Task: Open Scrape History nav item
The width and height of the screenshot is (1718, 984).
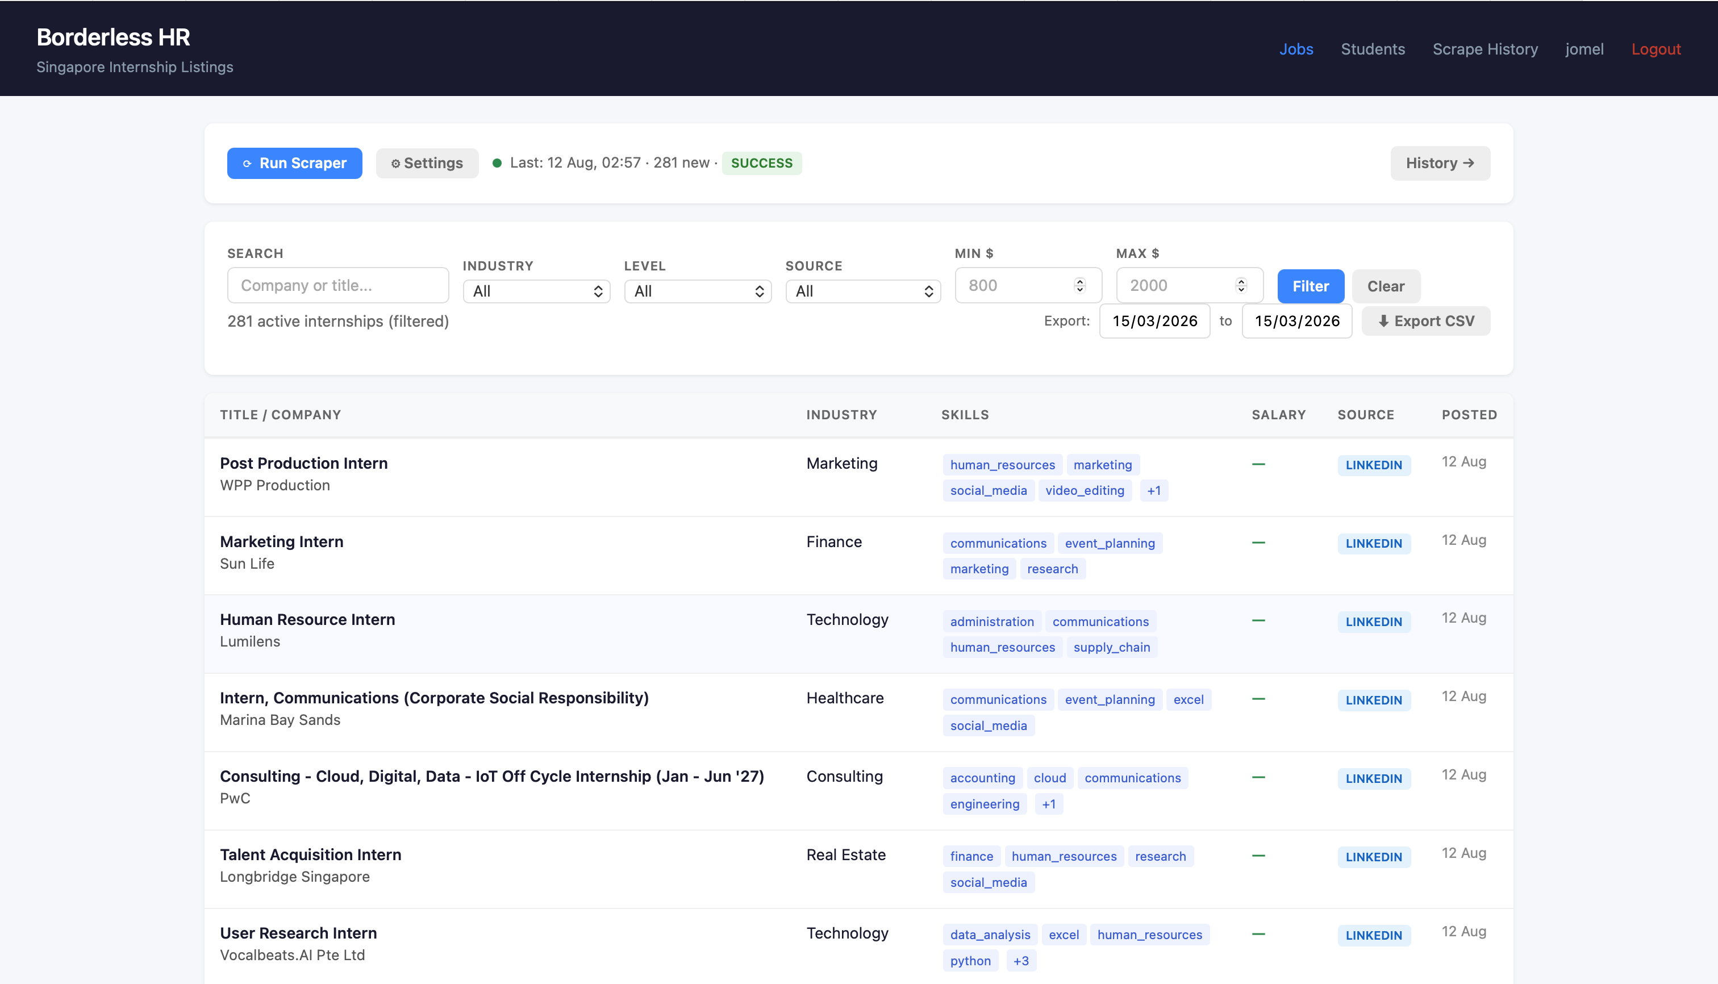Action: [x=1485, y=49]
